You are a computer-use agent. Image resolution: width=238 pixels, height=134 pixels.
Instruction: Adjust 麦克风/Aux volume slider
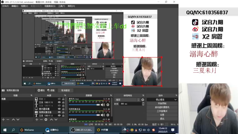(x=84, y=105)
